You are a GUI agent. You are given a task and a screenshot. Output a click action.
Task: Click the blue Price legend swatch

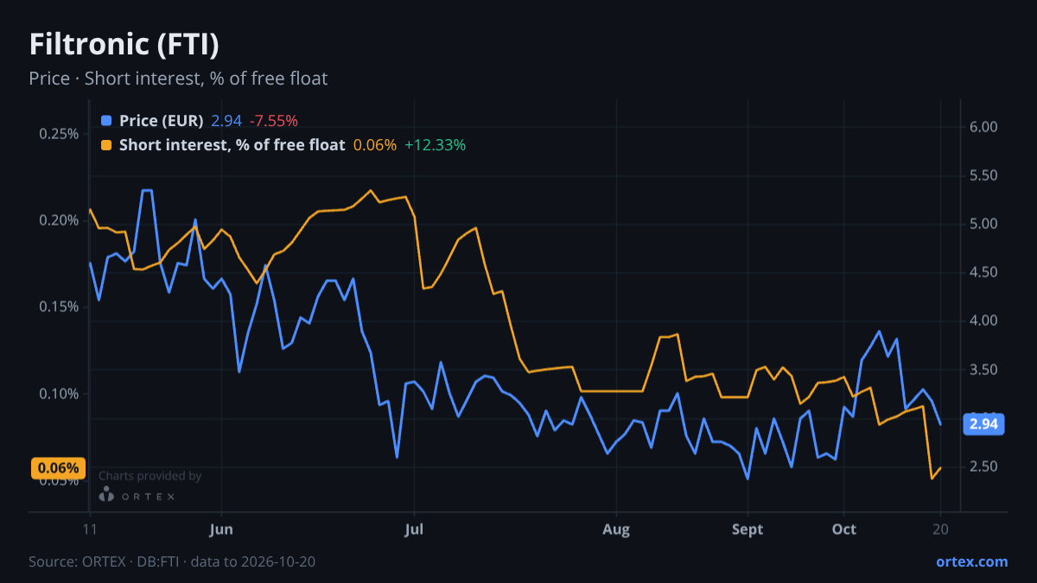pos(106,121)
